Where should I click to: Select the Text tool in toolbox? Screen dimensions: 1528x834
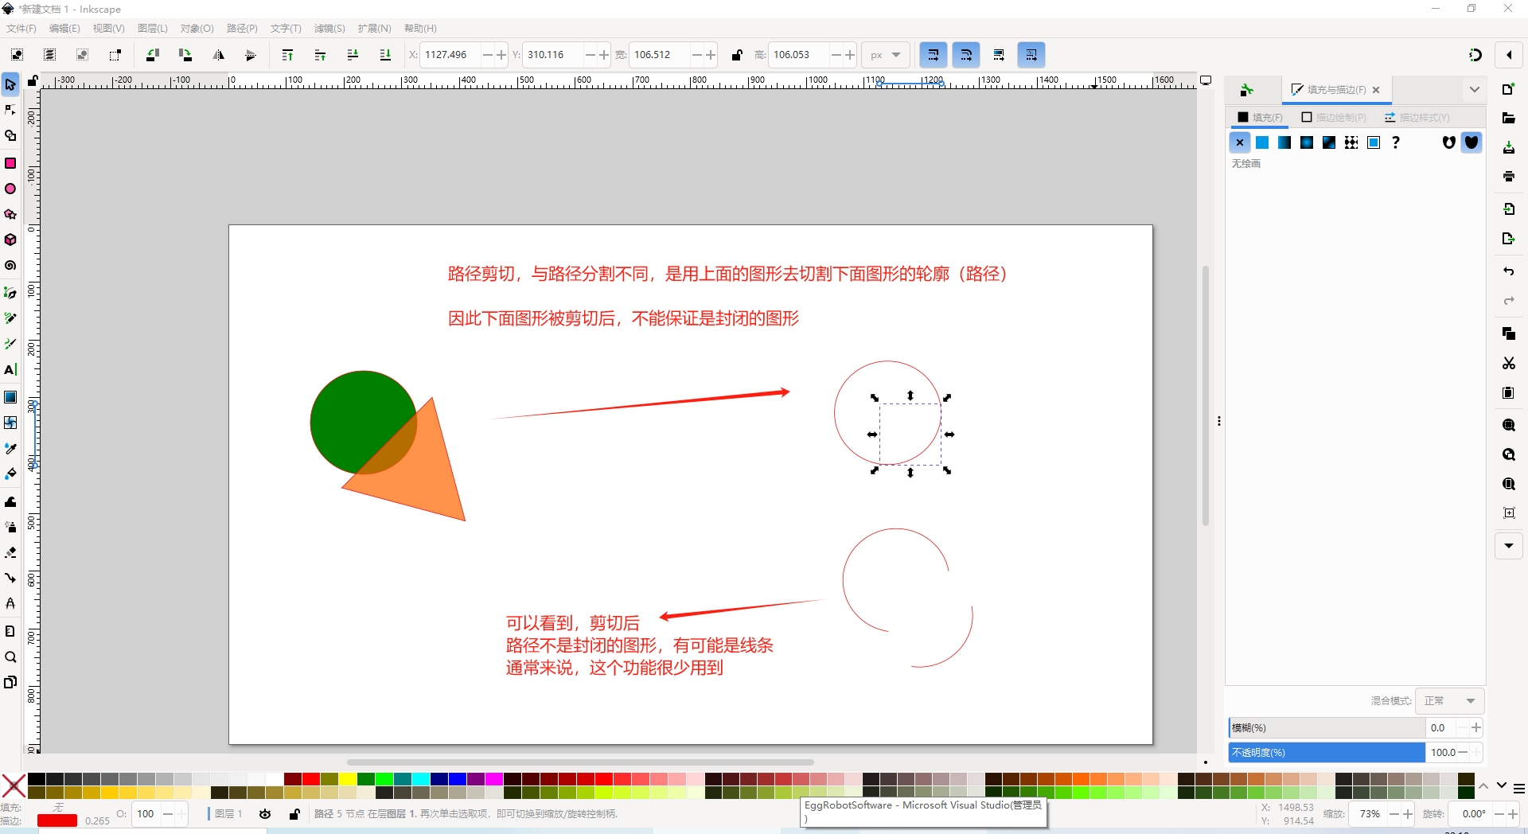tap(10, 370)
